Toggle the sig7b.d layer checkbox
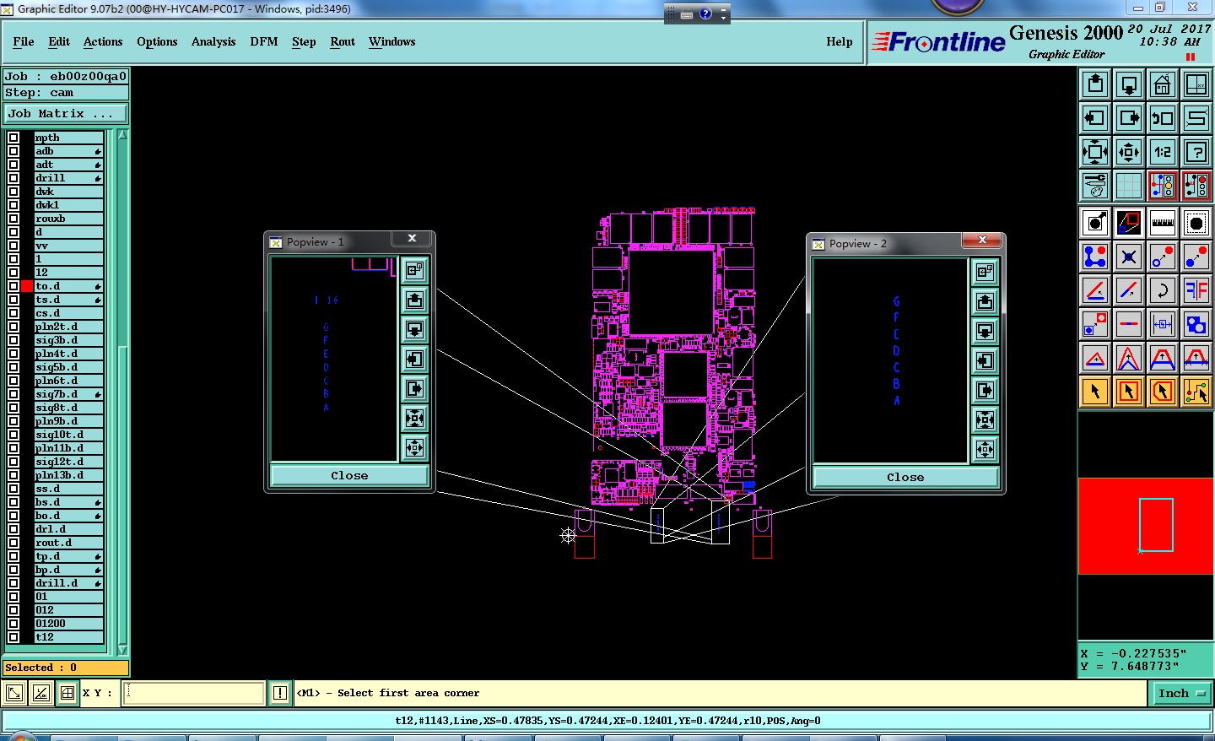This screenshot has width=1215, height=741. pyautogui.click(x=13, y=394)
